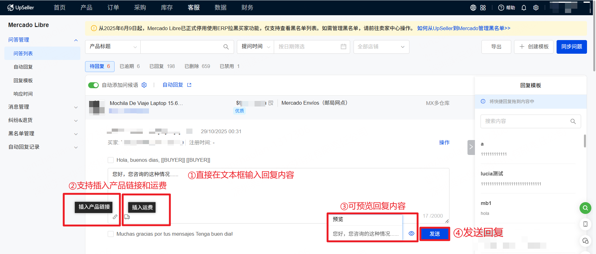This screenshot has width=596, height=254.
Task: Open greeting settings gear icon
Action: point(144,85)
